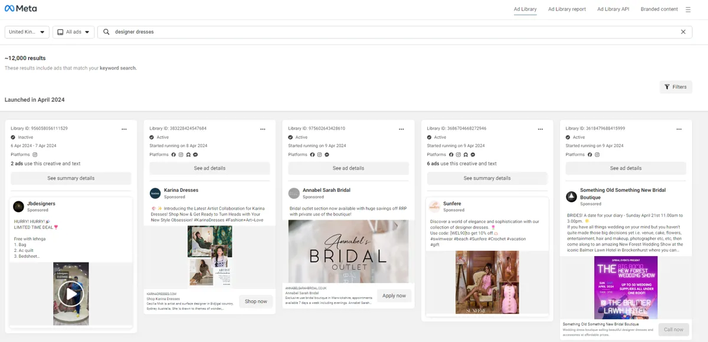Viewport: 708px width, 342px height.
Task: Click the Audience Network icon on the Sunfere ad
Action: tap(466, 155)
